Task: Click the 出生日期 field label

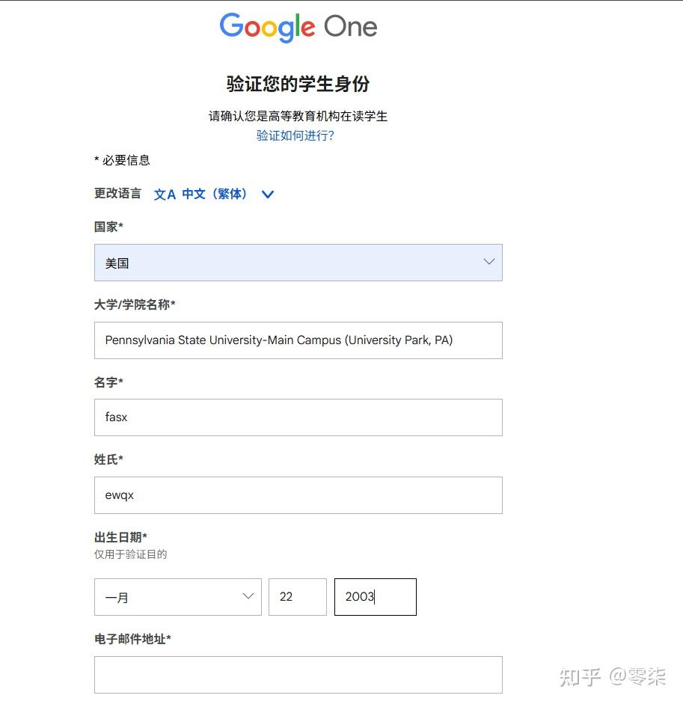Action: 120,537
